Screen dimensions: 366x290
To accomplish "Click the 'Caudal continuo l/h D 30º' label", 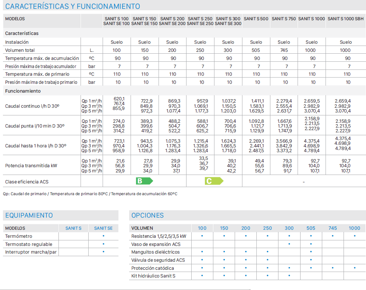I will tap(32, 106).
